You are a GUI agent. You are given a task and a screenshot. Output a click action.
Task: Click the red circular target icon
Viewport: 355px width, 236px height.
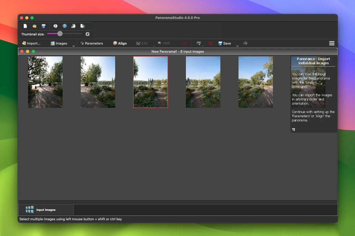210,43
